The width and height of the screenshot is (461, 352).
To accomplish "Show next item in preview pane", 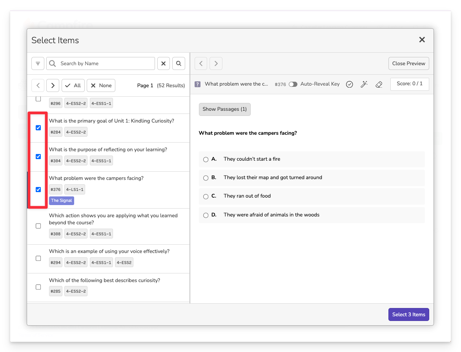I will click(216, 64).
